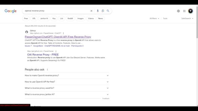Open Search by image camera icon

pyautogui.click(x=103, y=11)
